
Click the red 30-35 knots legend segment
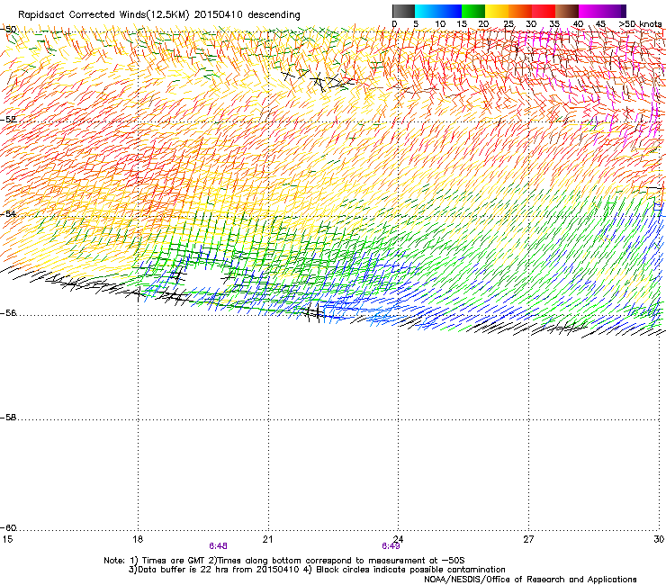click(x=544, y=11)
